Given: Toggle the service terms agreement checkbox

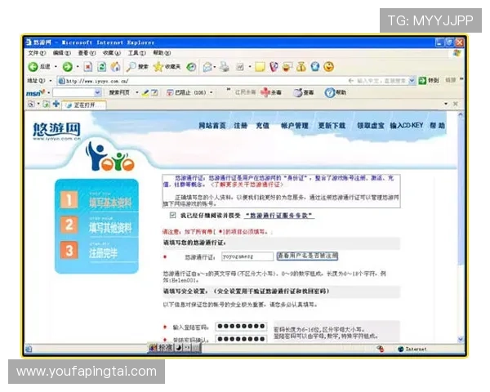Looking at the screenshot, I should point(172,215).
